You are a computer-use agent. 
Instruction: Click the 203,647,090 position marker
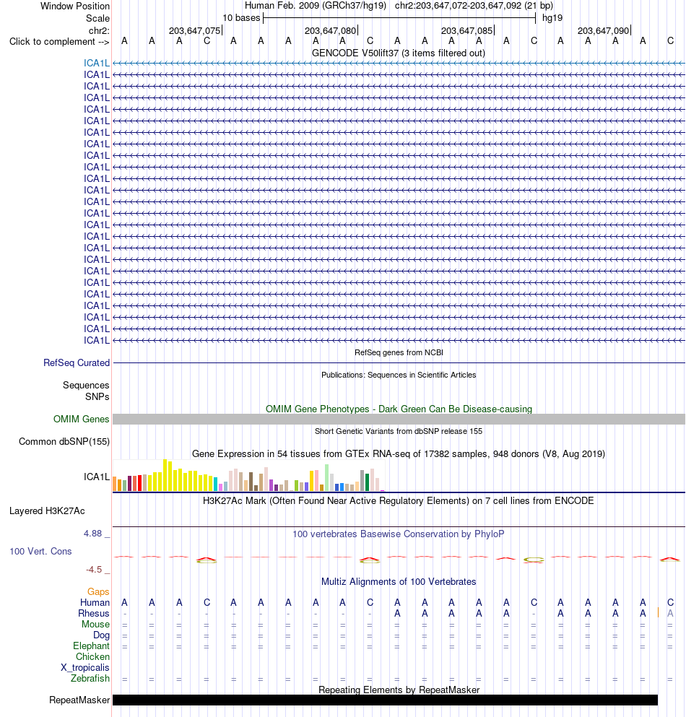point(604,30)
